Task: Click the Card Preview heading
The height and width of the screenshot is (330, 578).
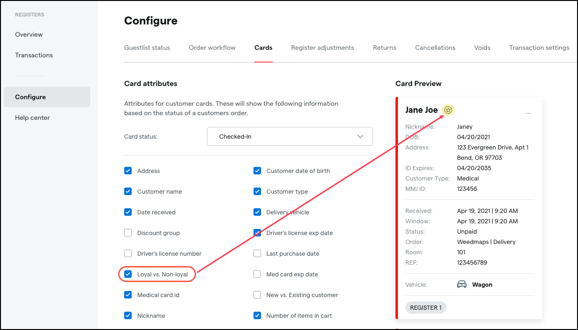Action: click(419, 84)
